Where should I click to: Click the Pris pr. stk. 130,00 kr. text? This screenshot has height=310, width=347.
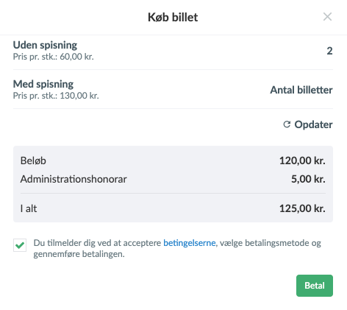pos(56,96)
